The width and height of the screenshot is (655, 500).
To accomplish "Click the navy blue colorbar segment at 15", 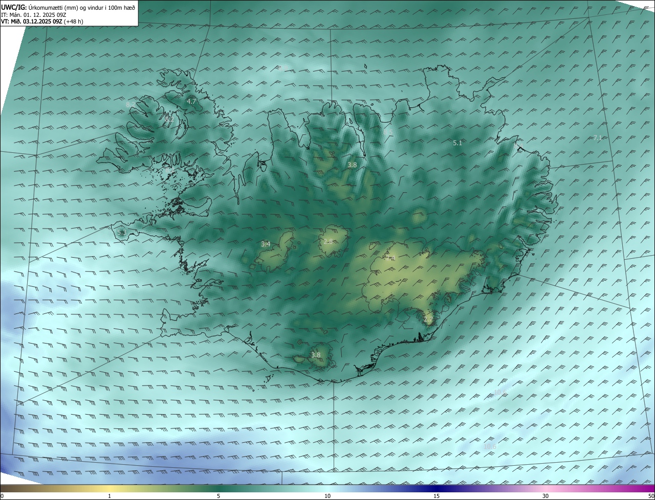I will click(x=436, y=488).
